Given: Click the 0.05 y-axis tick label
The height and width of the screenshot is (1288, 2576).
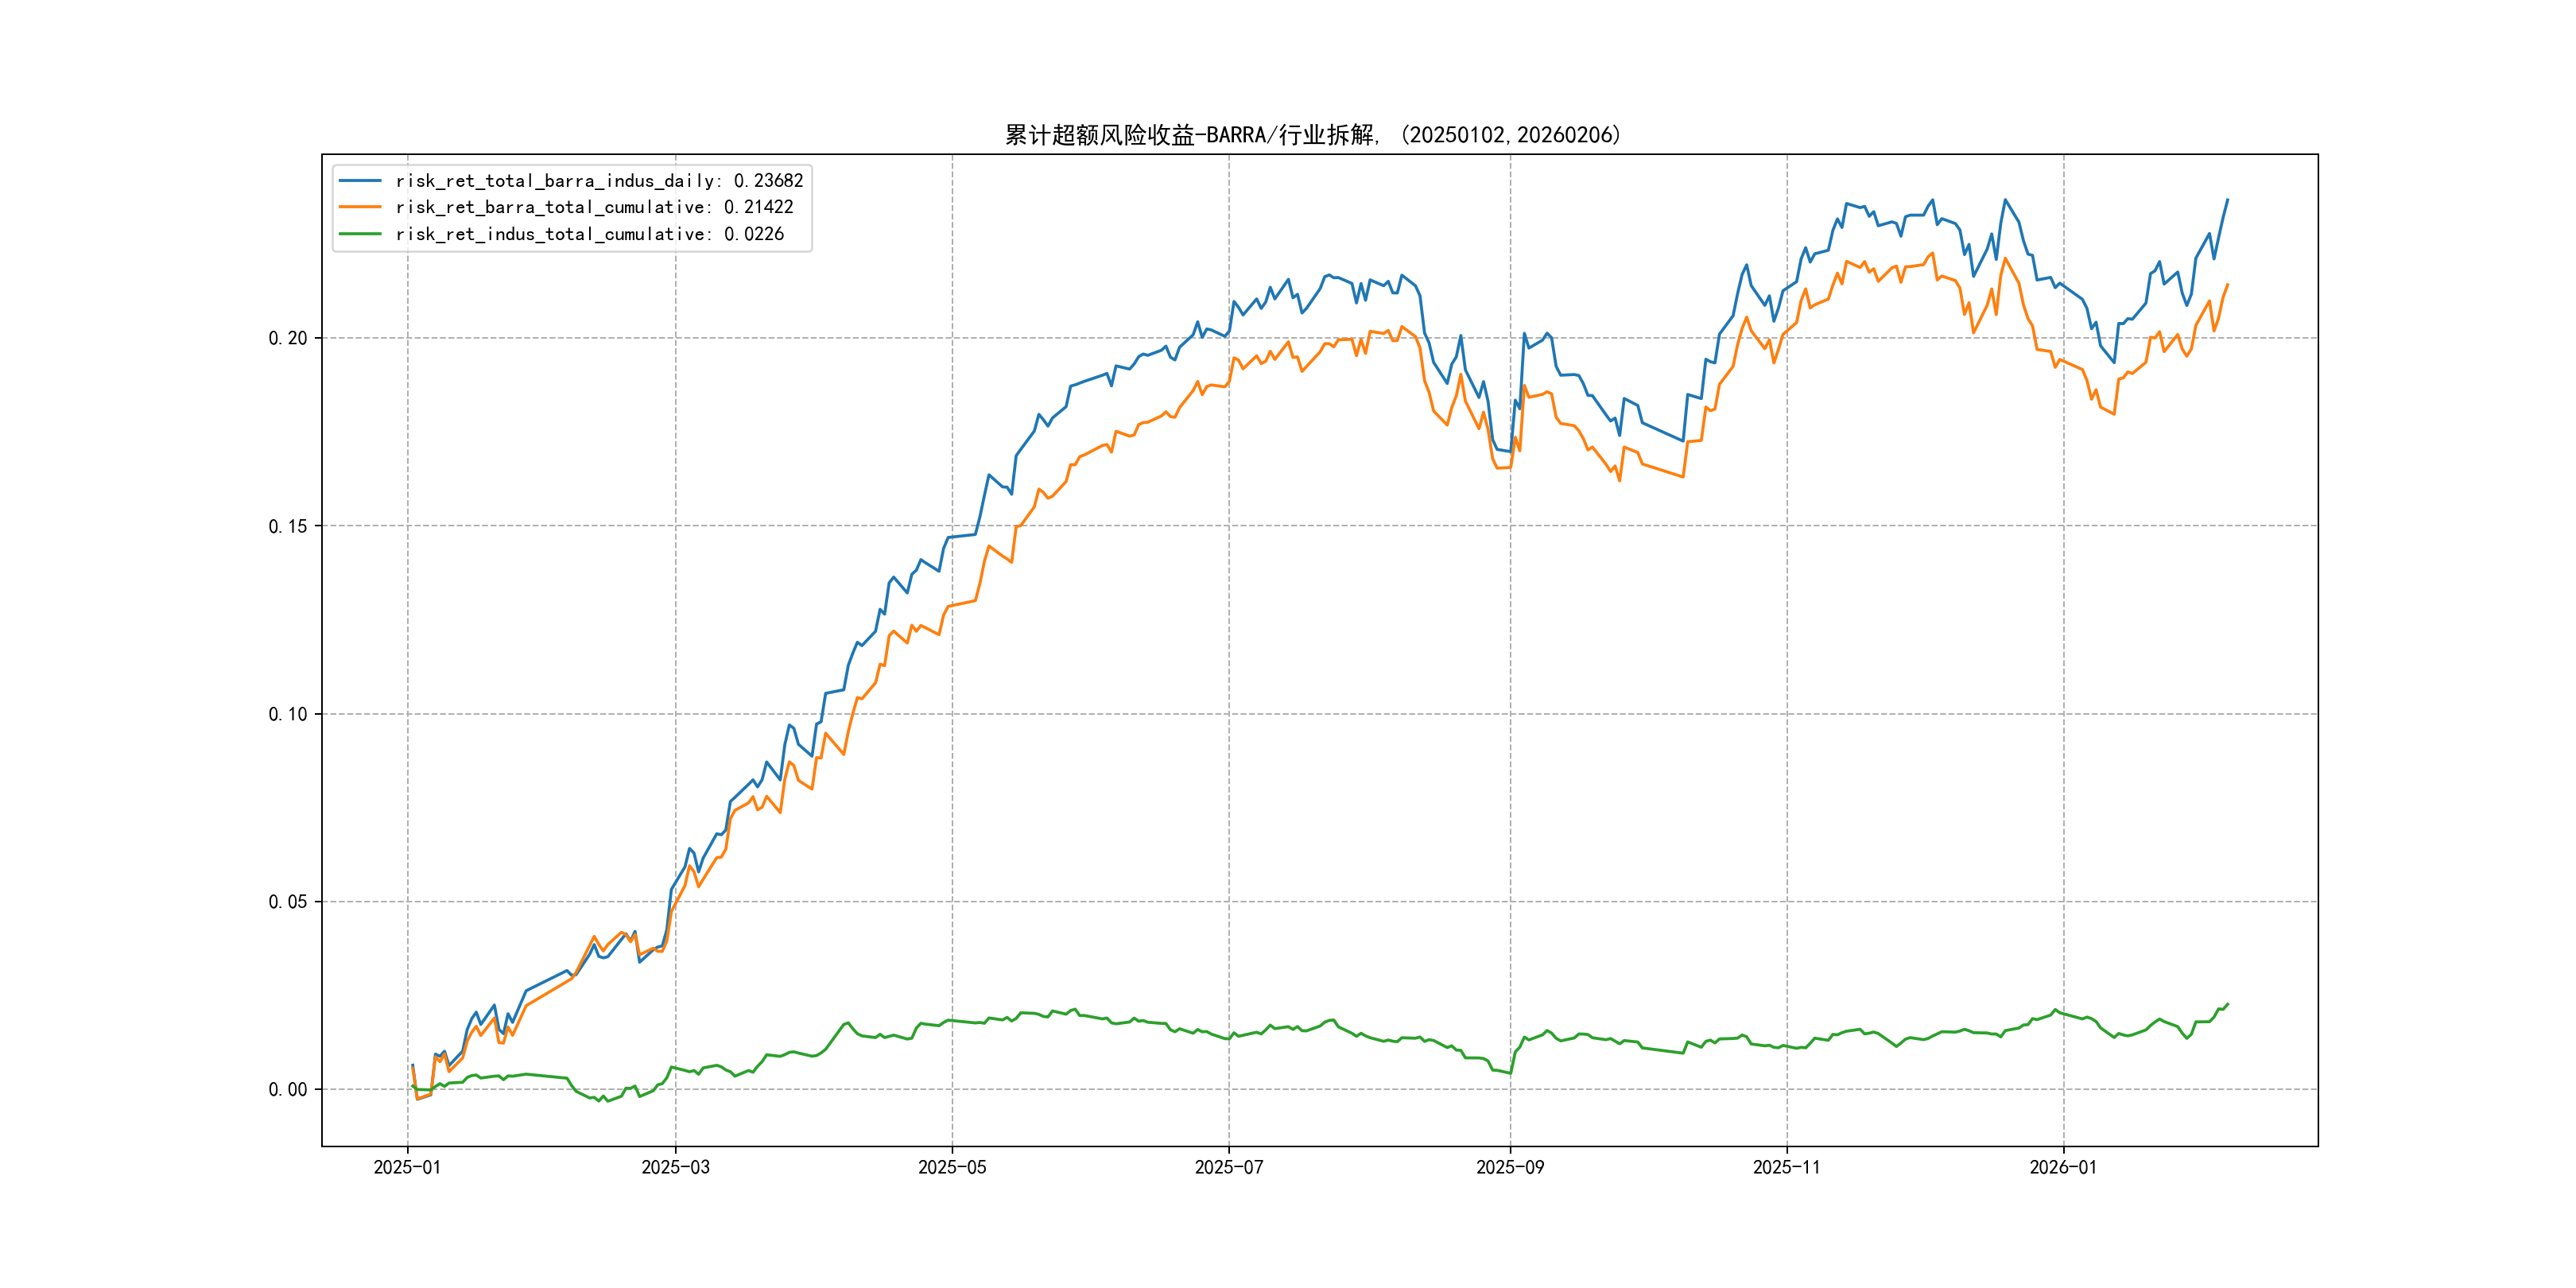Looking at the screenshot, I should point(288,902).
